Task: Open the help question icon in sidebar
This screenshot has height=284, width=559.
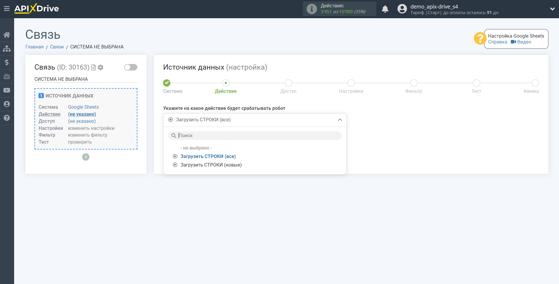Action: (x=7, y=118)
